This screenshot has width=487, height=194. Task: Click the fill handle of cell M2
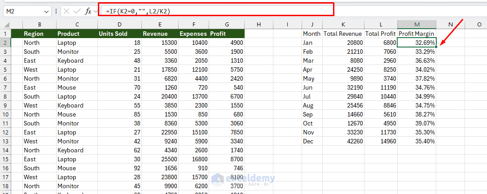click(x=436, y=47)
